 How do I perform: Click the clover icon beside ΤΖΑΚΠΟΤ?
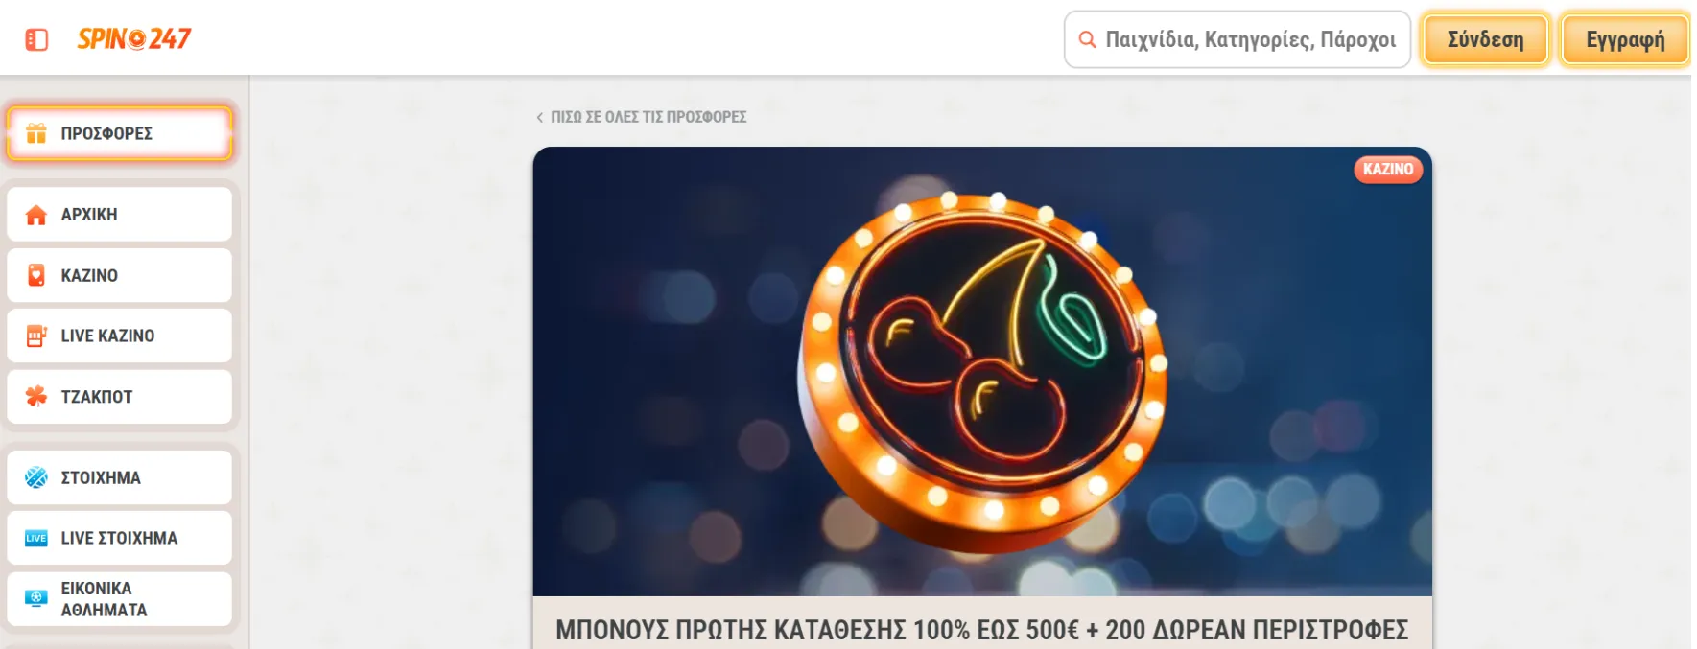36,396
